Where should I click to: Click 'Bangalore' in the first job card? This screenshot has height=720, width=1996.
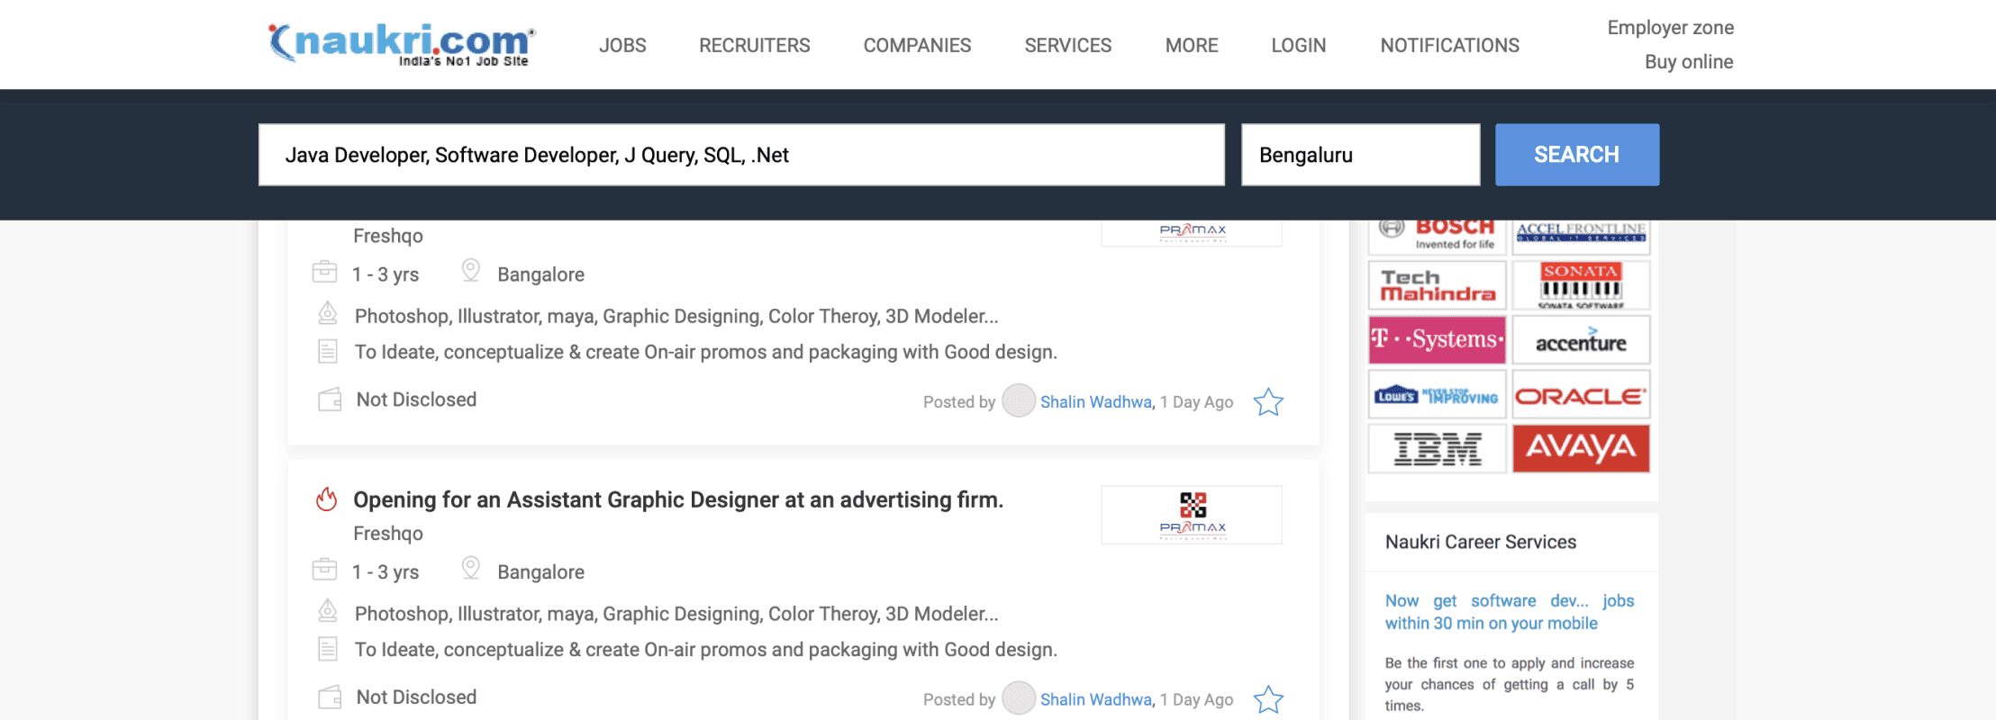coord(540,274)
